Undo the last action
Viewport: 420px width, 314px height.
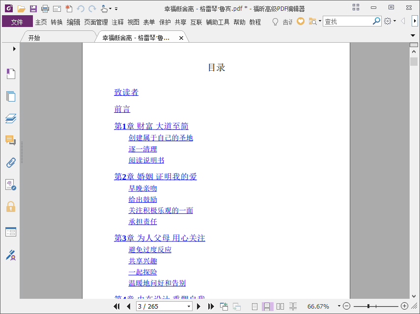point(81,9)
